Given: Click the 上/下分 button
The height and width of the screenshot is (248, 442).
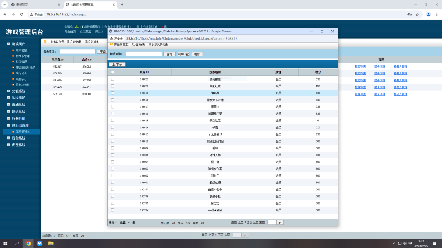Looking at the screenshot, I should coord(117,65).
